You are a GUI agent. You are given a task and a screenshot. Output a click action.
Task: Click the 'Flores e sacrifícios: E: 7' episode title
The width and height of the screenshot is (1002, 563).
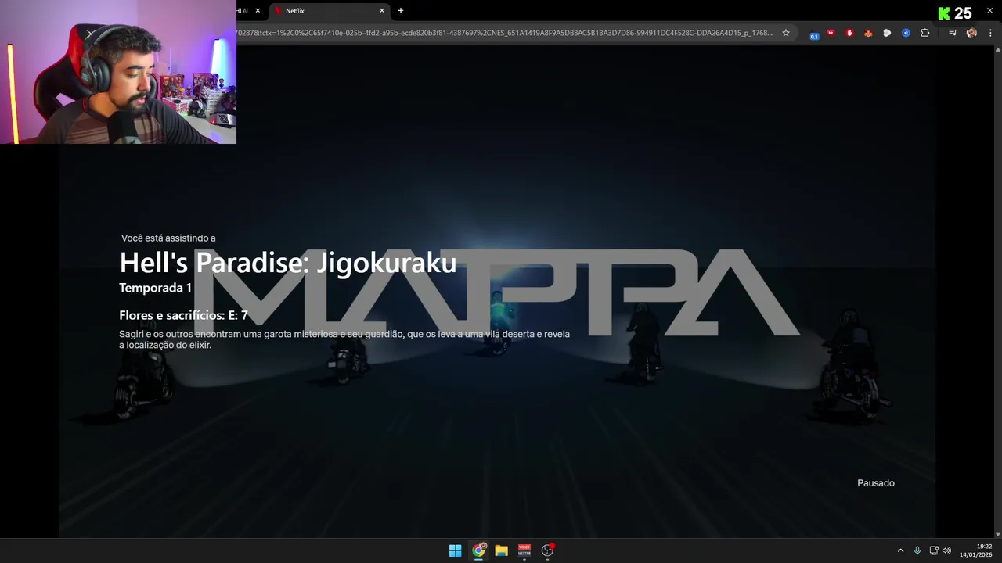tap(183, 315)
